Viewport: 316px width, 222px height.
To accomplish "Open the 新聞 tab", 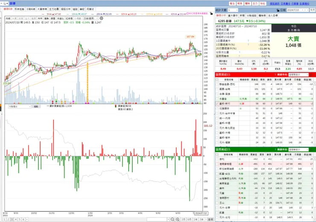I will click(x=242, y=15).
